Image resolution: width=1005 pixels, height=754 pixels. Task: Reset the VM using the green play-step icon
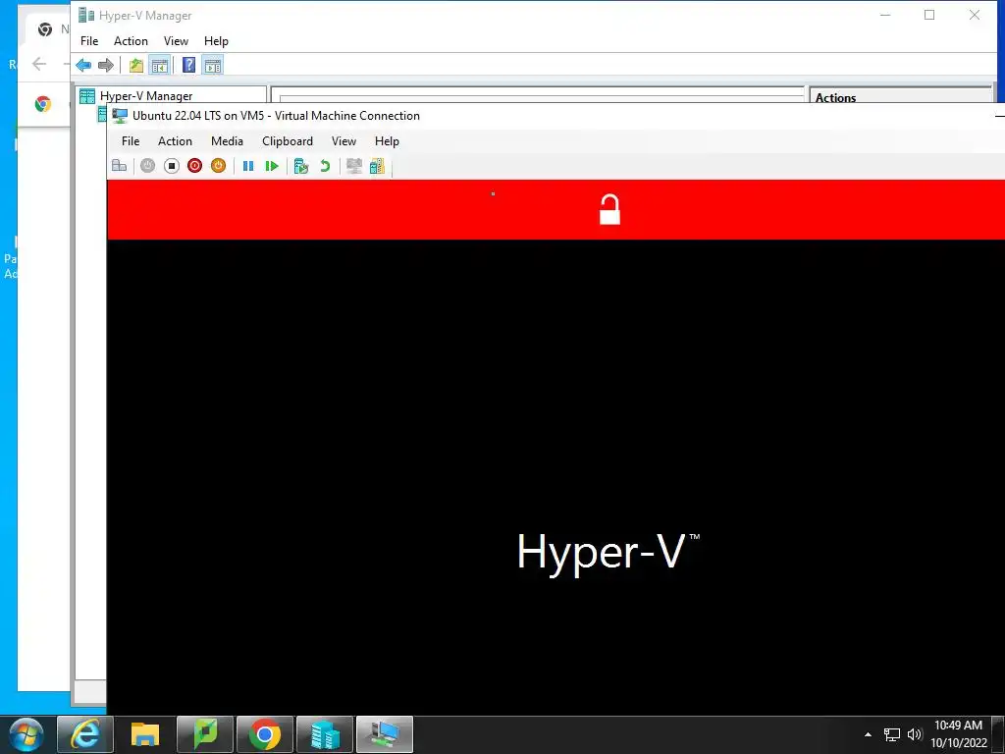click(272, 166)
